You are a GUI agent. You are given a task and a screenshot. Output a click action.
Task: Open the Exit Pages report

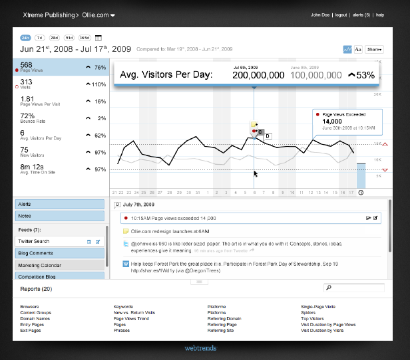(x=31, y=331)
